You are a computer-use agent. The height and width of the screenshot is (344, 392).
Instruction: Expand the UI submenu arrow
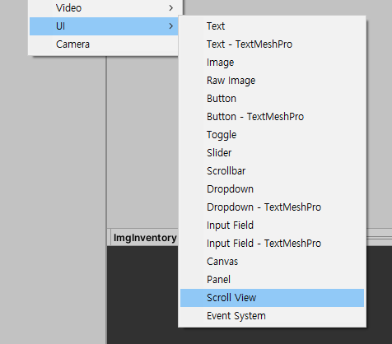(170, 26)
